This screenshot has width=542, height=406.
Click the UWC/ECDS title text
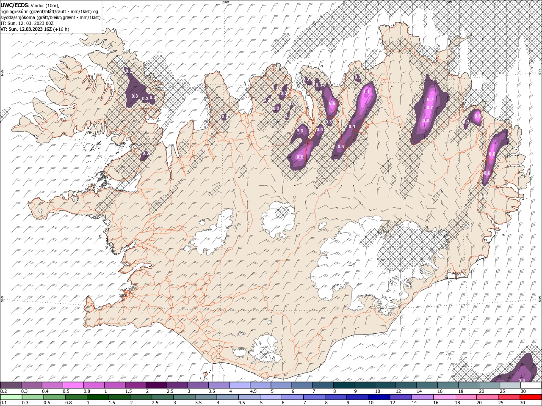point(14,5)
